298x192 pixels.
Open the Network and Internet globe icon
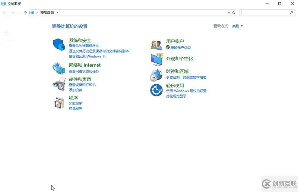(x=59, y=68)
